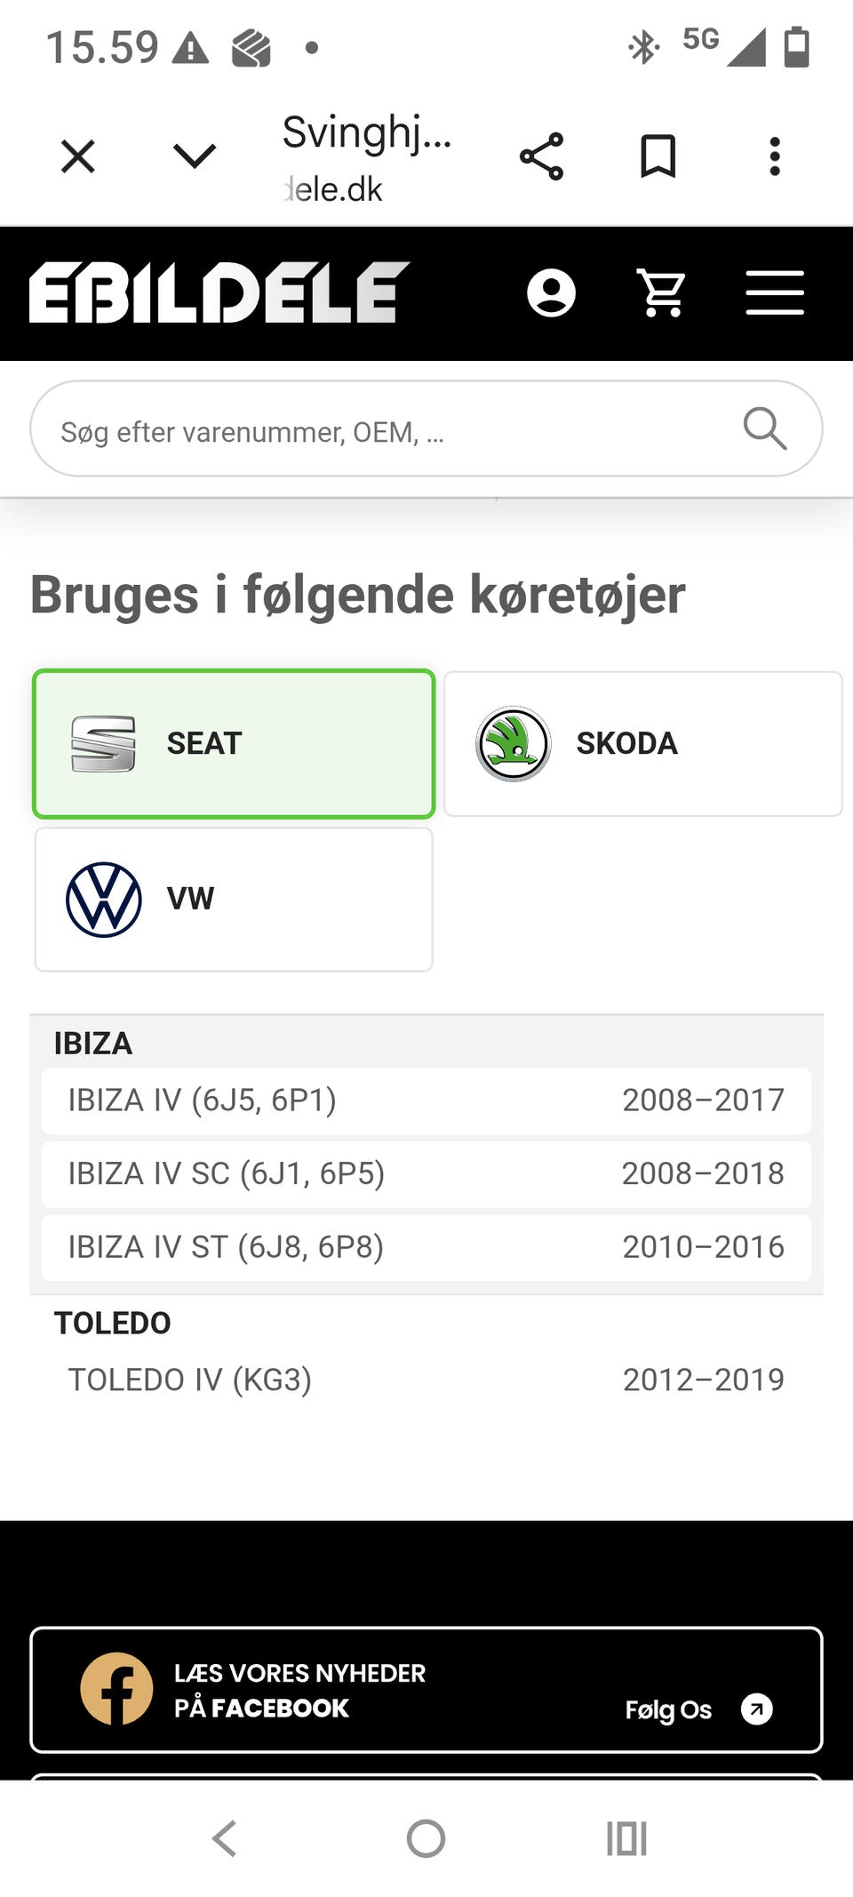The width and height of the screenshot is (853, 1897).
Task: Tap the share icon
Action: pos(541,157)
